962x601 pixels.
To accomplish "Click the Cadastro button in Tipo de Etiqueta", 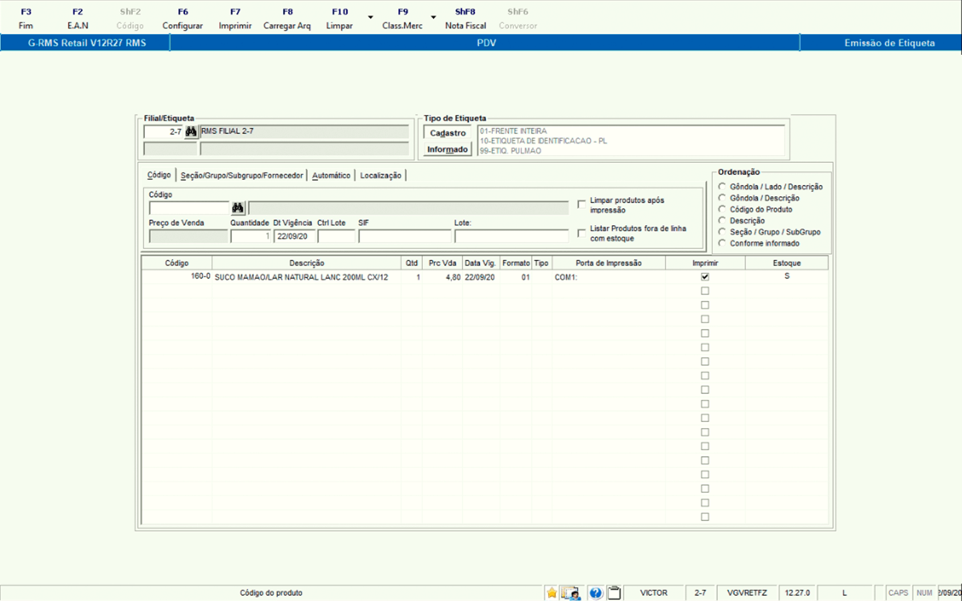I will click(x=448, y=133).
